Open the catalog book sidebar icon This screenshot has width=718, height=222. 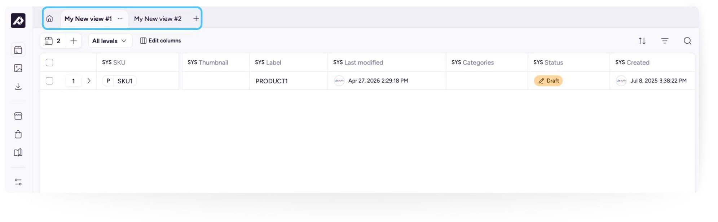click(x=18, y=152)
